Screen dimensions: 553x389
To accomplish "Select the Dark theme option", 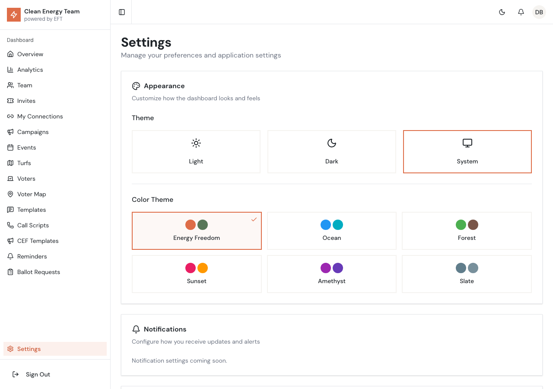I will pos(331,151).
